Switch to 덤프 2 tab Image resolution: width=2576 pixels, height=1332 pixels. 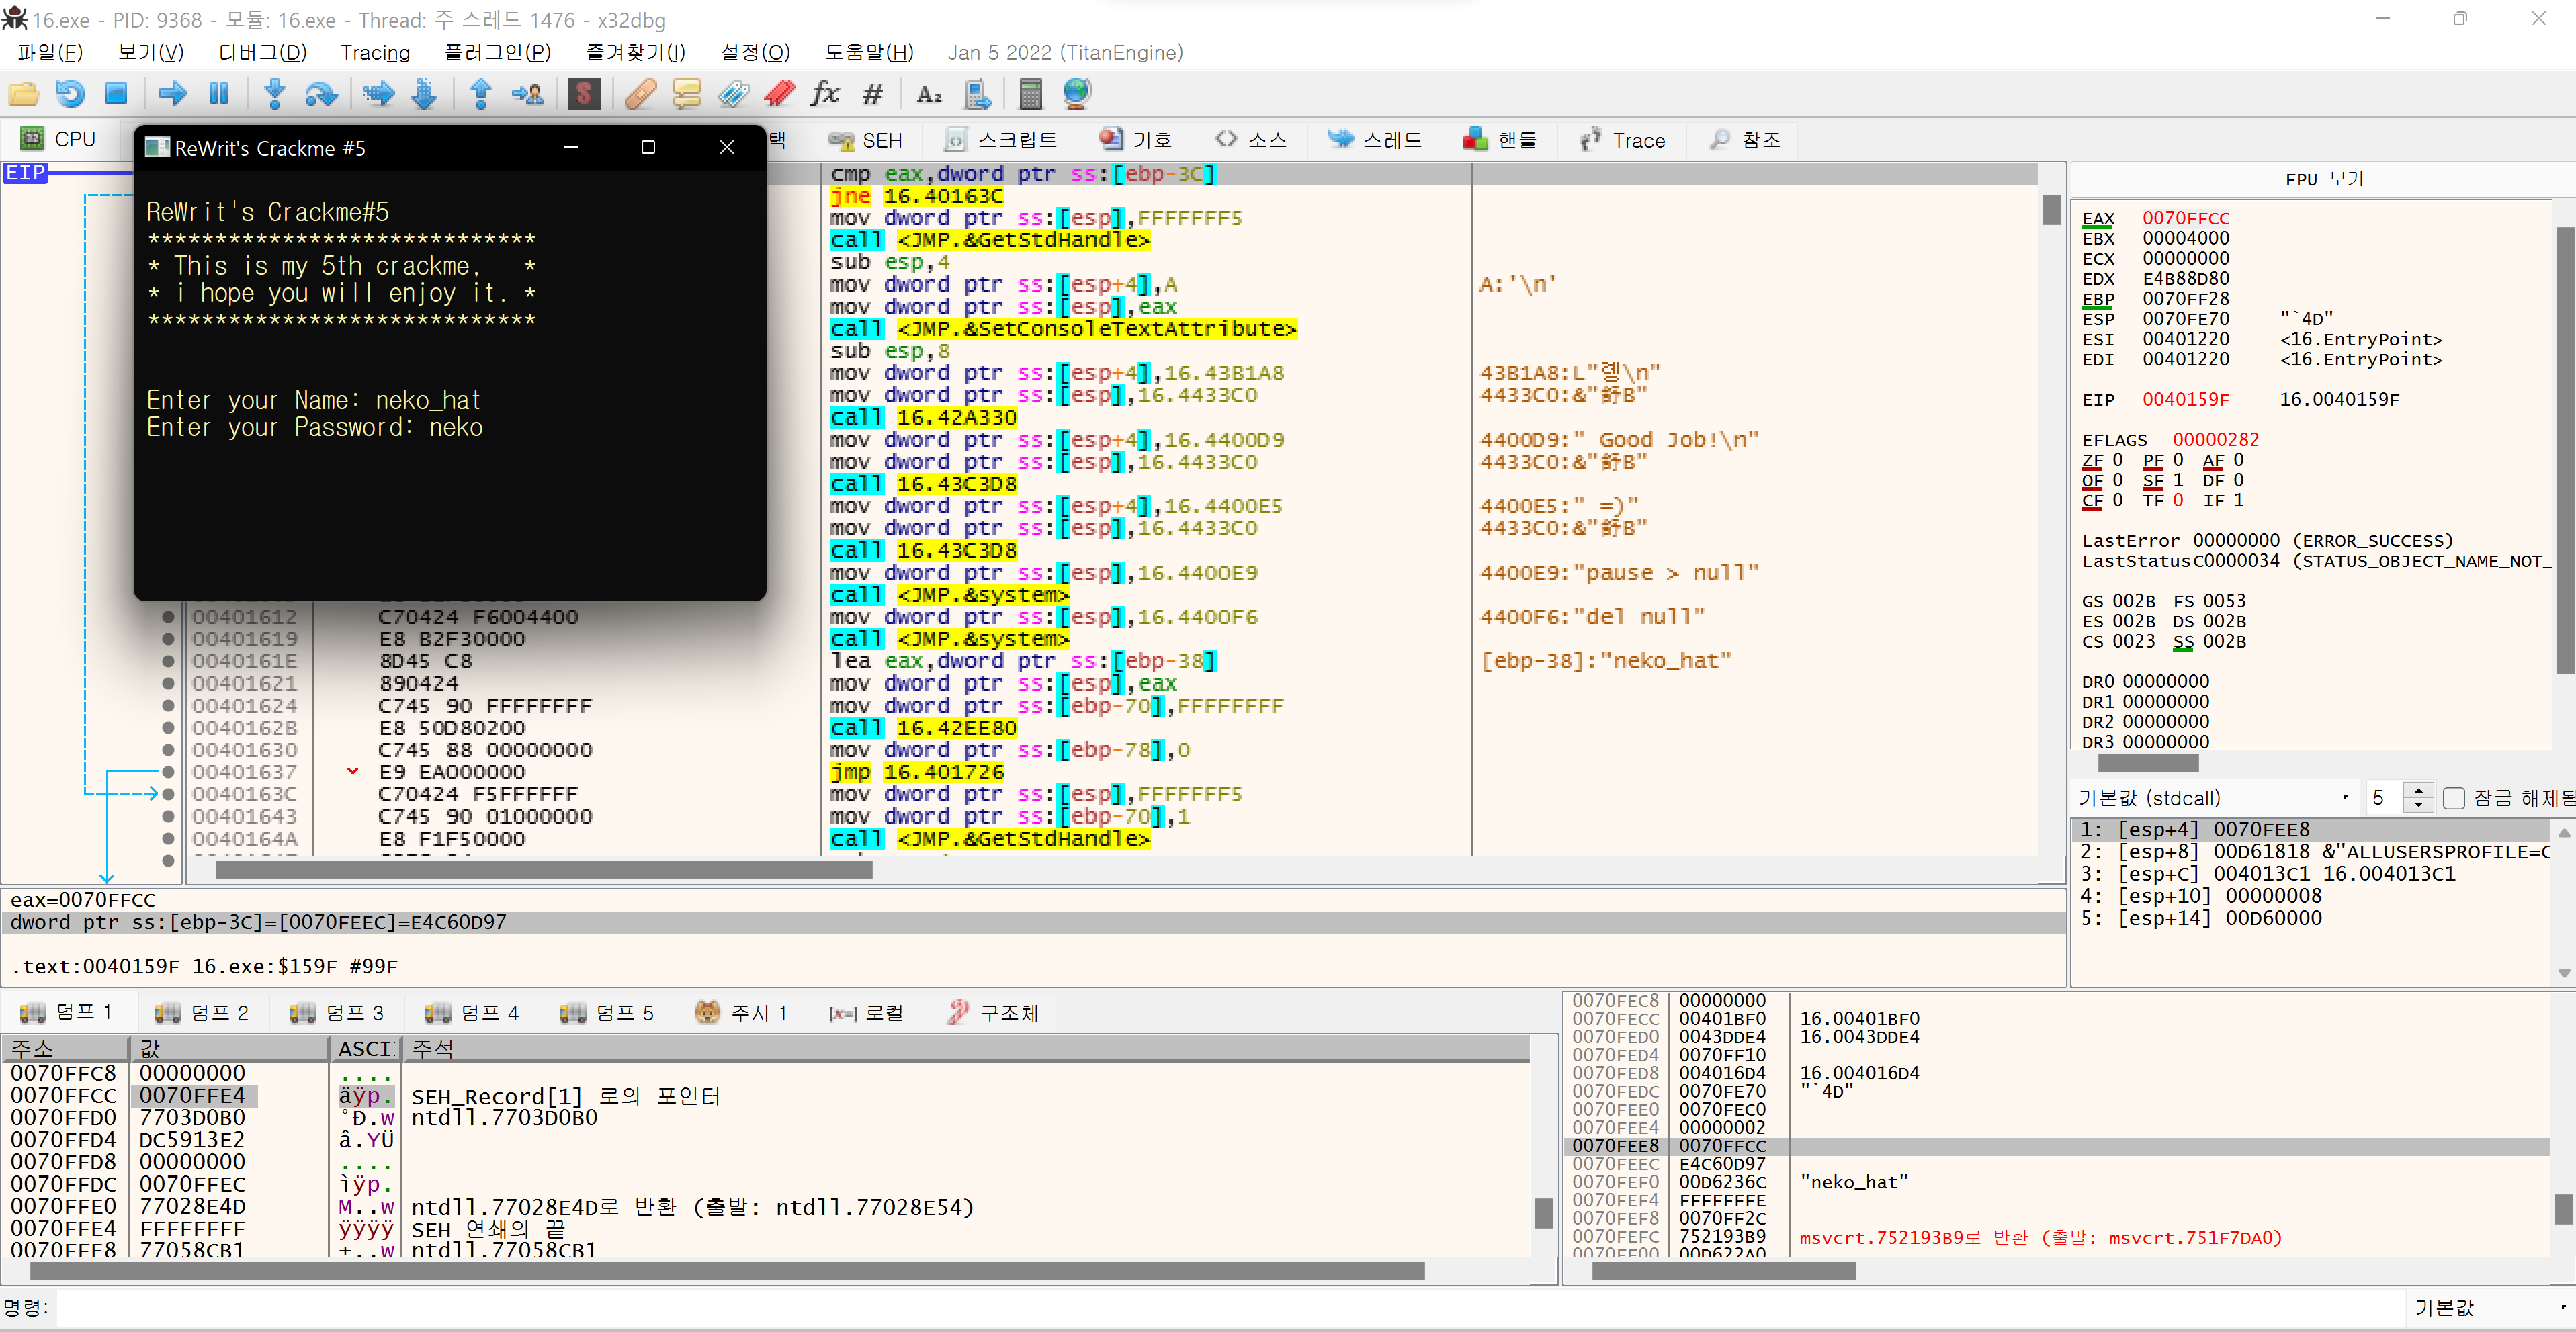pyautogui.click(x=202, y=1013)
